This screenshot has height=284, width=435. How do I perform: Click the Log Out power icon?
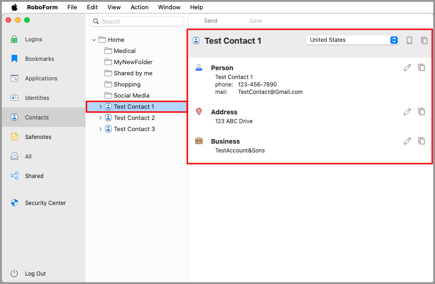point(14,273)
